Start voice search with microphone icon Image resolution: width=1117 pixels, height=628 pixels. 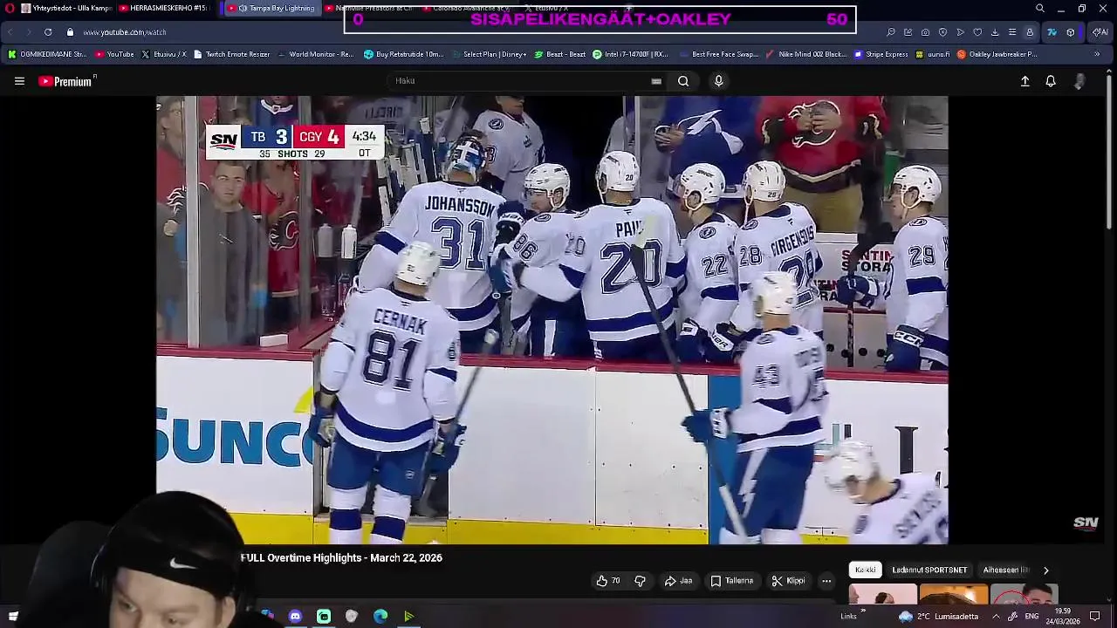(718, 81)
